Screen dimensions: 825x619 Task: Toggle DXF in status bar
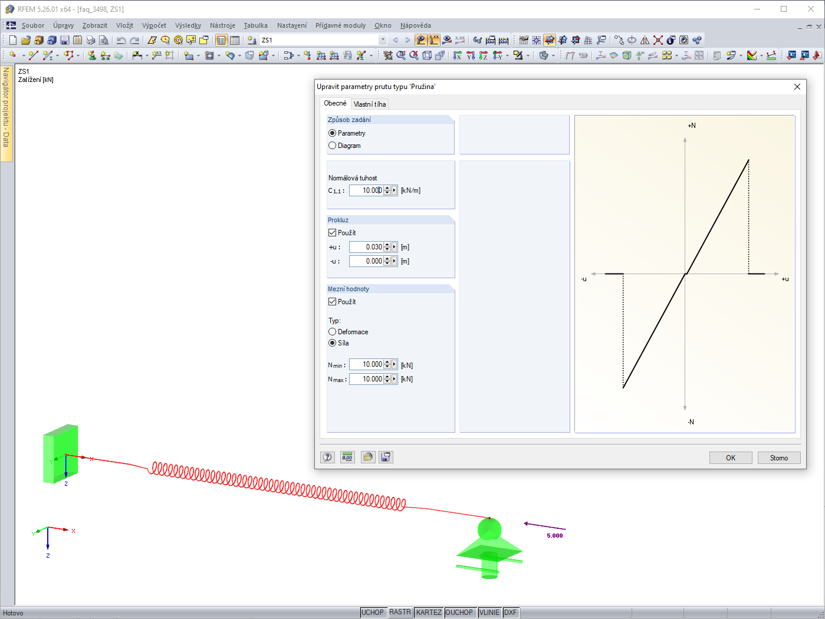(x=511, y=613)
